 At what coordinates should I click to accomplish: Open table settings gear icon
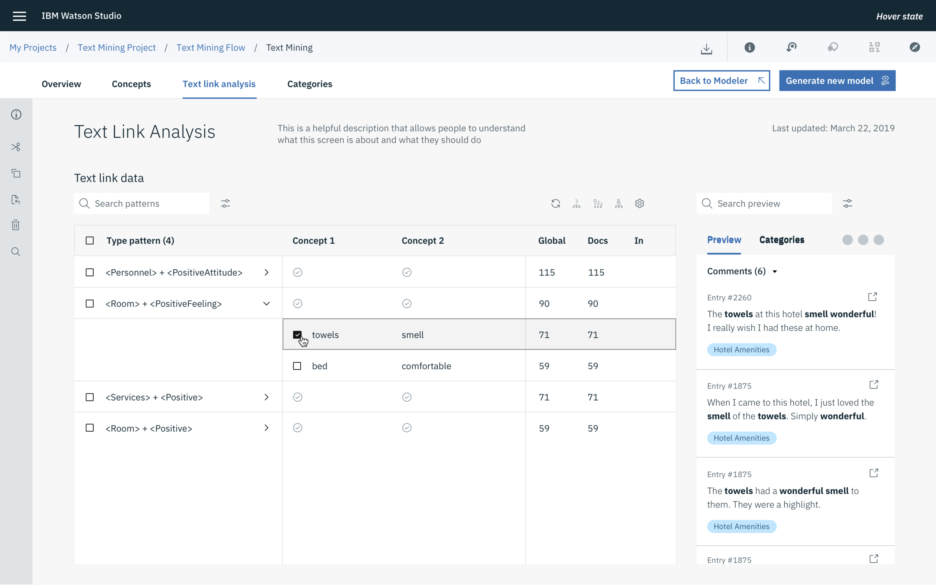tap(639, 204)
